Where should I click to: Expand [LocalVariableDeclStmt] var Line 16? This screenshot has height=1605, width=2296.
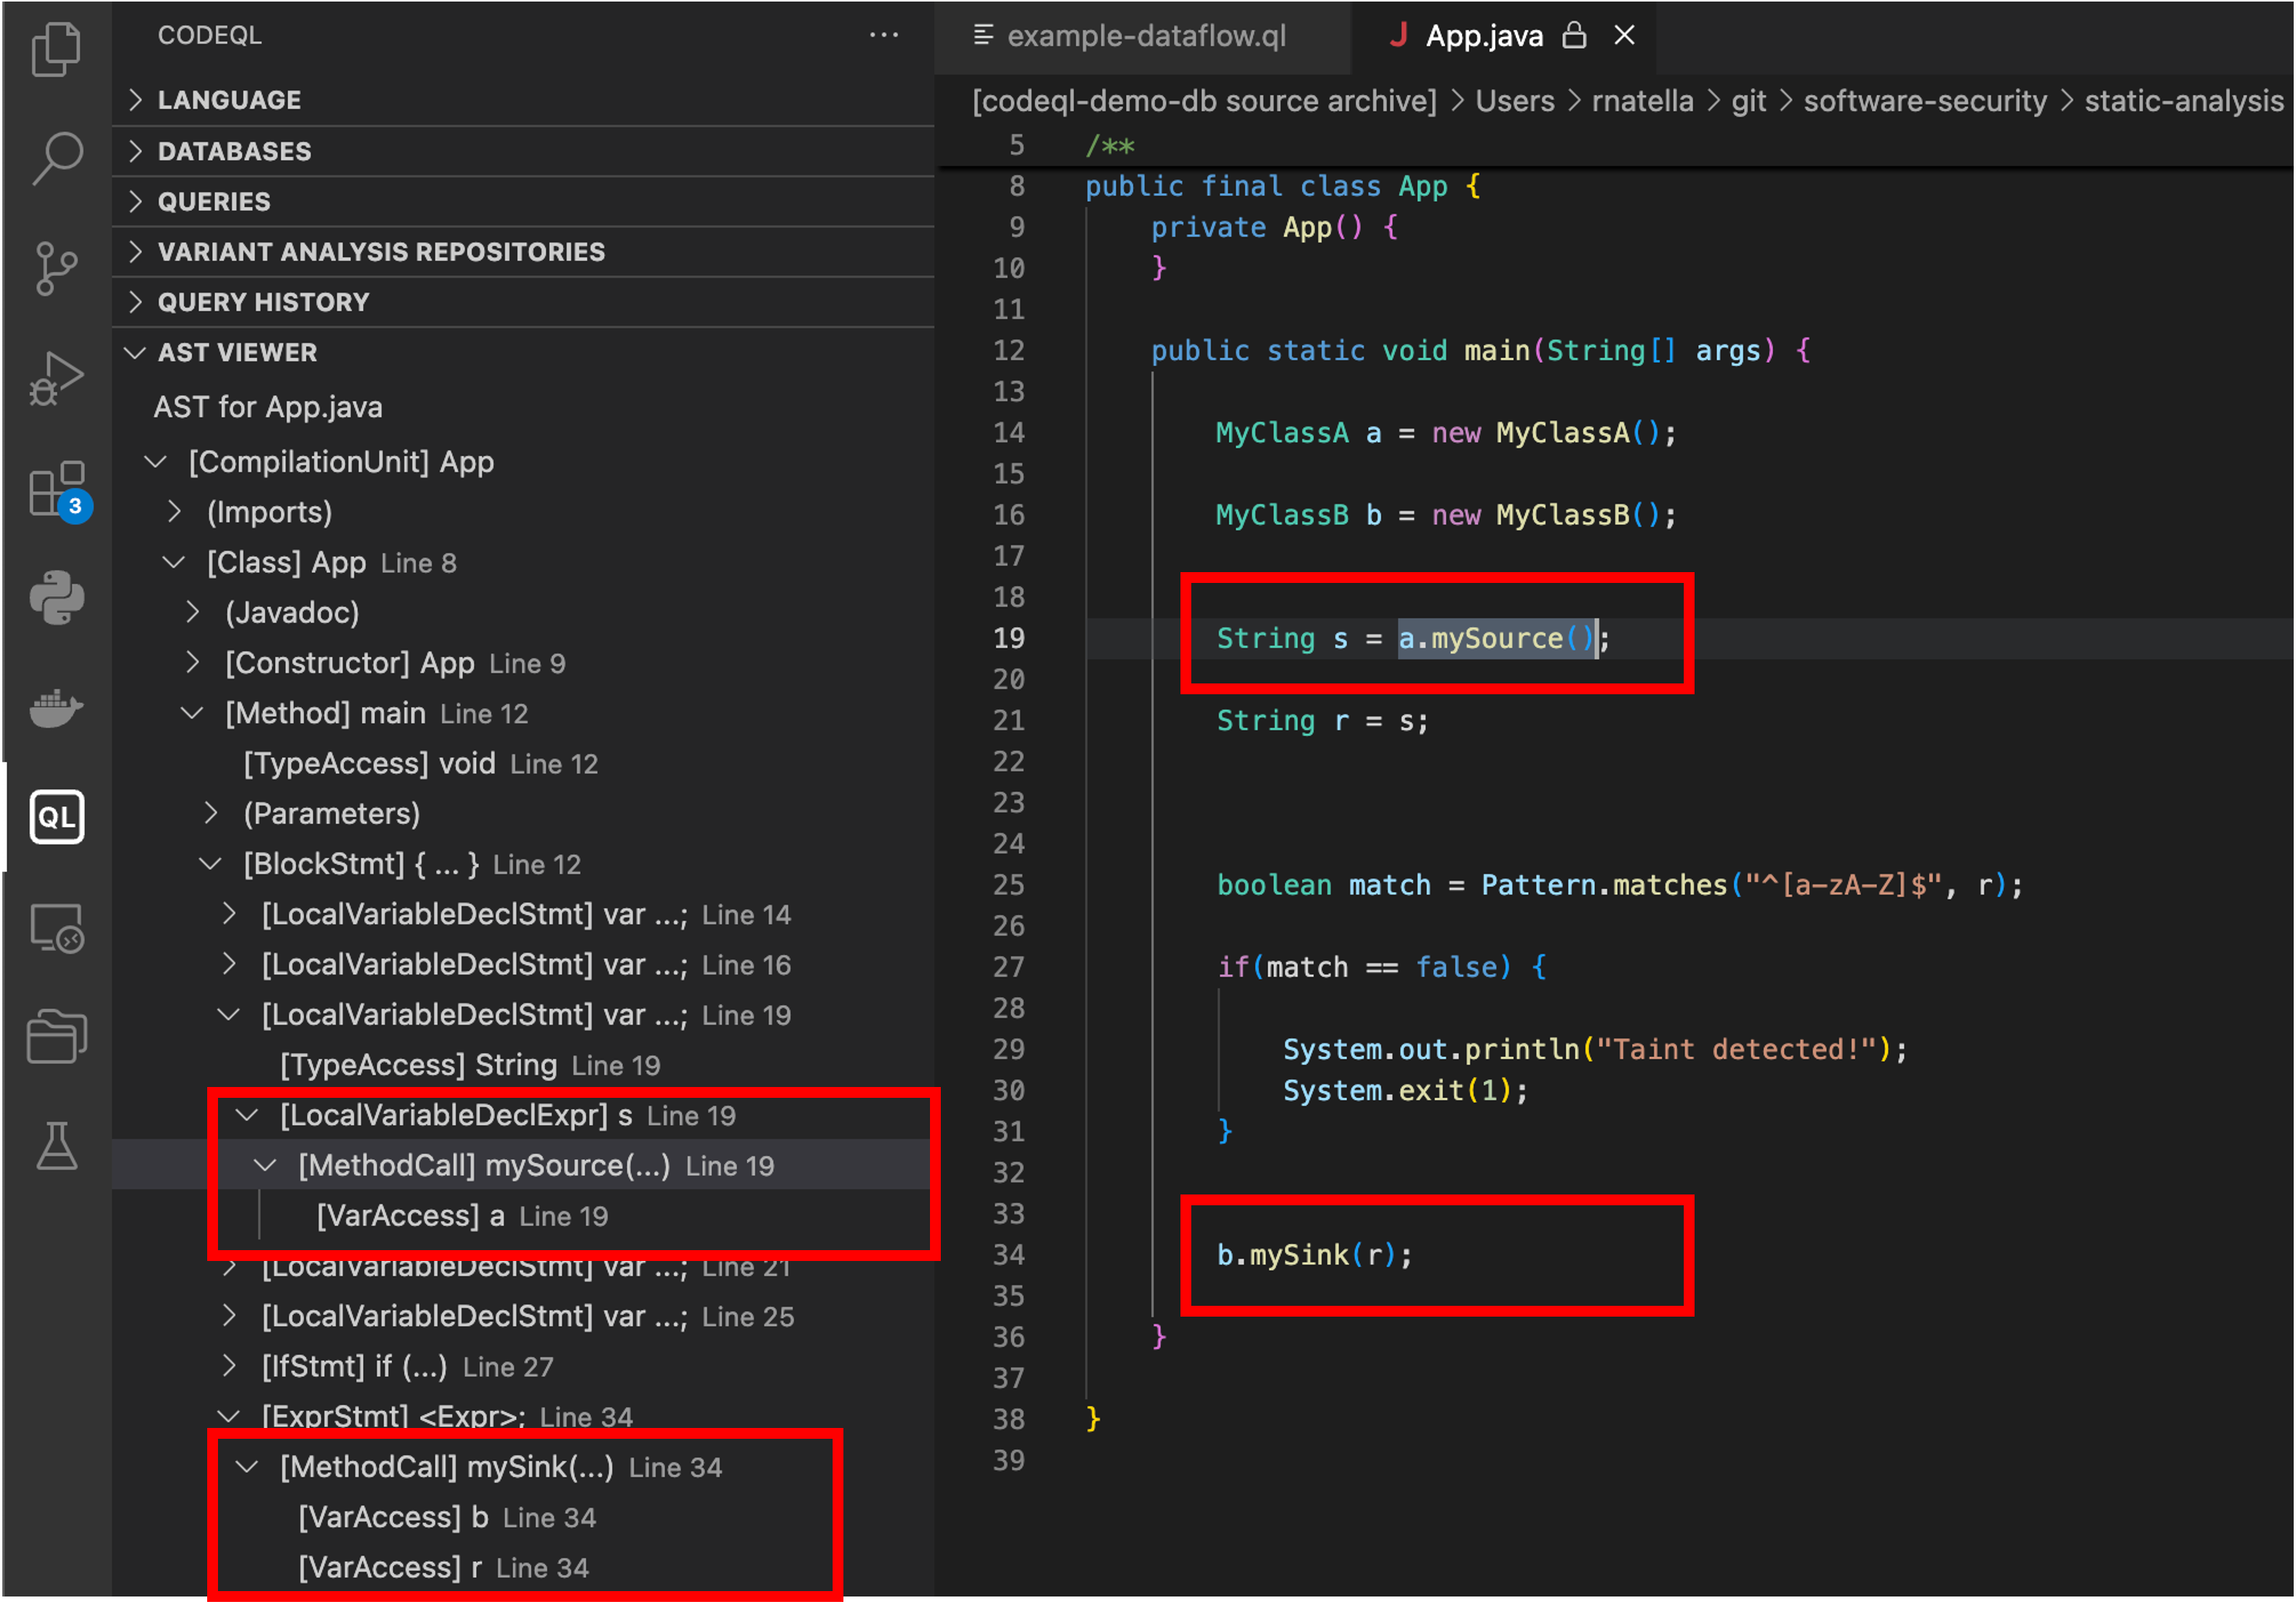229,964
